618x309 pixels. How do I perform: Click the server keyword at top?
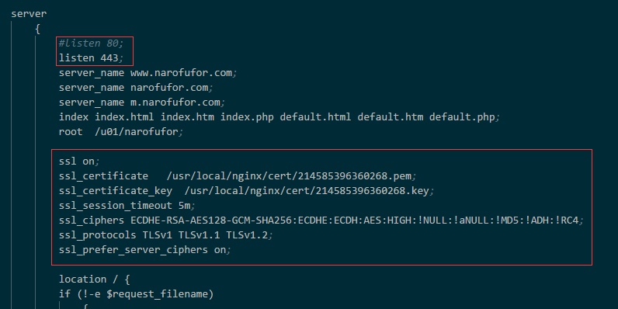(29, 14)
